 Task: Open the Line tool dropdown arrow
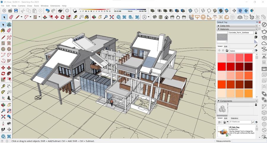click(21, 17)
